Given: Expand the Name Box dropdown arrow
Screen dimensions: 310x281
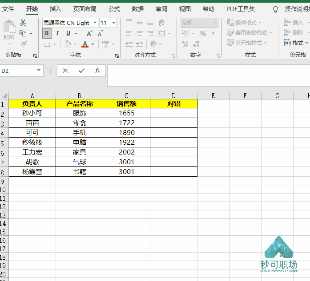Looking at the screenshot, I should coord(39,70).
